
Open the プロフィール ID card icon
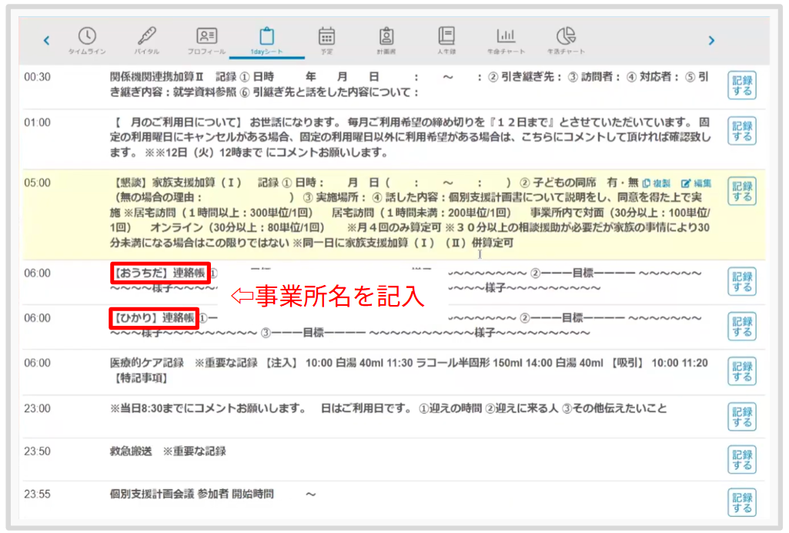206,39
